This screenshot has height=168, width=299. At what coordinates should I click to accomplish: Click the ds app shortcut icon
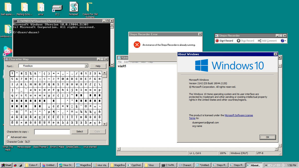8,51
